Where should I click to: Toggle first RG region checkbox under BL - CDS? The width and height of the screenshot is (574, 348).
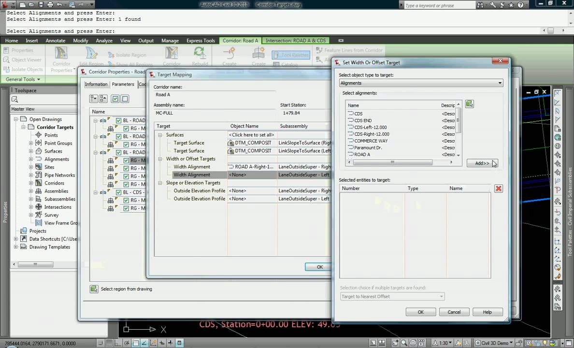pos(126,201)
